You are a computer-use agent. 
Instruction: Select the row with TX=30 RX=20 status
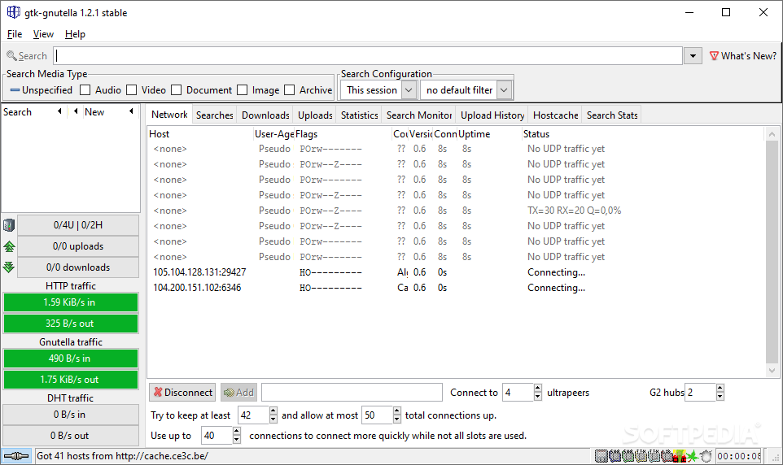click(x=457, y=210)
